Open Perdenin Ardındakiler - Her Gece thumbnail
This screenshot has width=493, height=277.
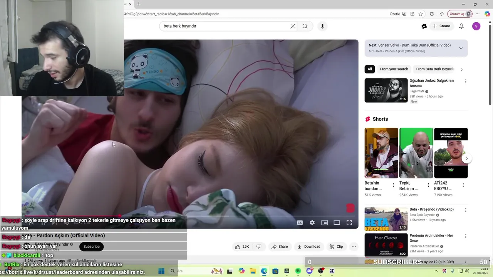(386, 245)
